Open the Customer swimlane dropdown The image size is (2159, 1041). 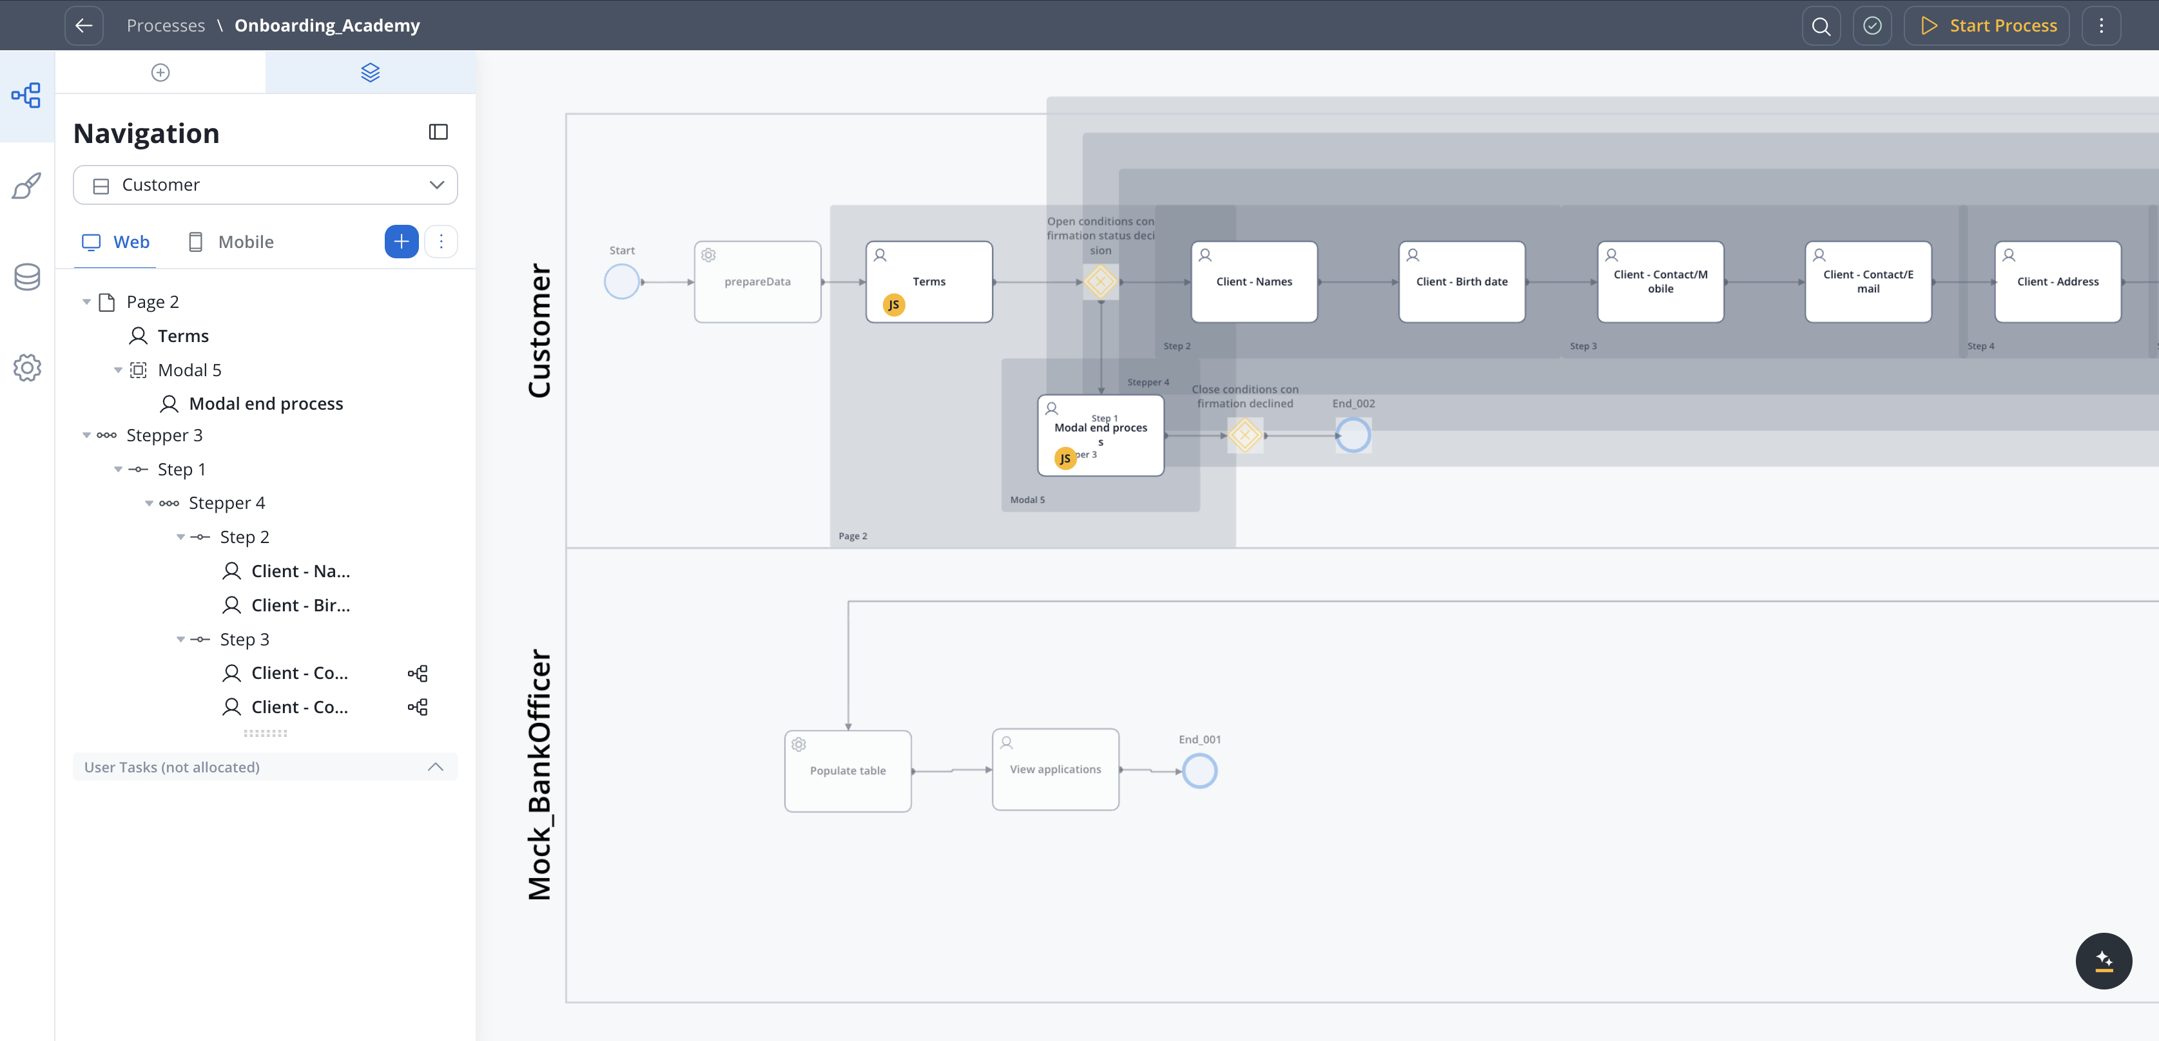coord(265,184)
